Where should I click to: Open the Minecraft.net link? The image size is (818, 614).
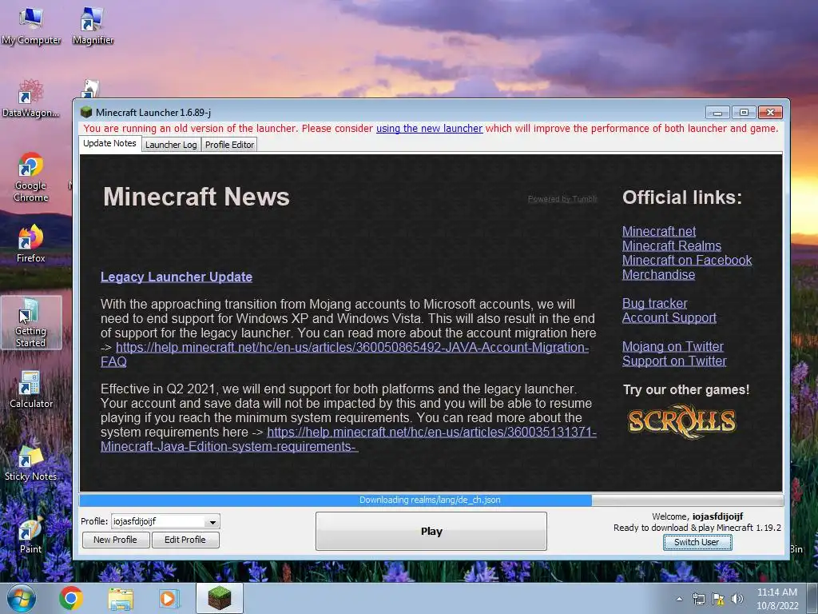click(x=659, y=231)
